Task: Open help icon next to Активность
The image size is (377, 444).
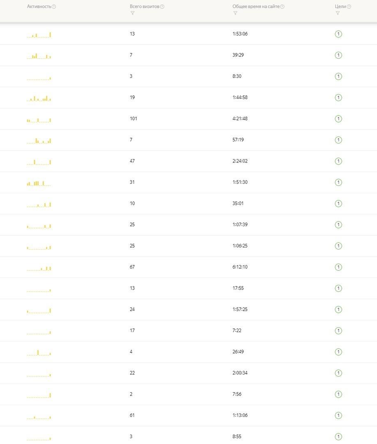Action: [x=54, y=7]
